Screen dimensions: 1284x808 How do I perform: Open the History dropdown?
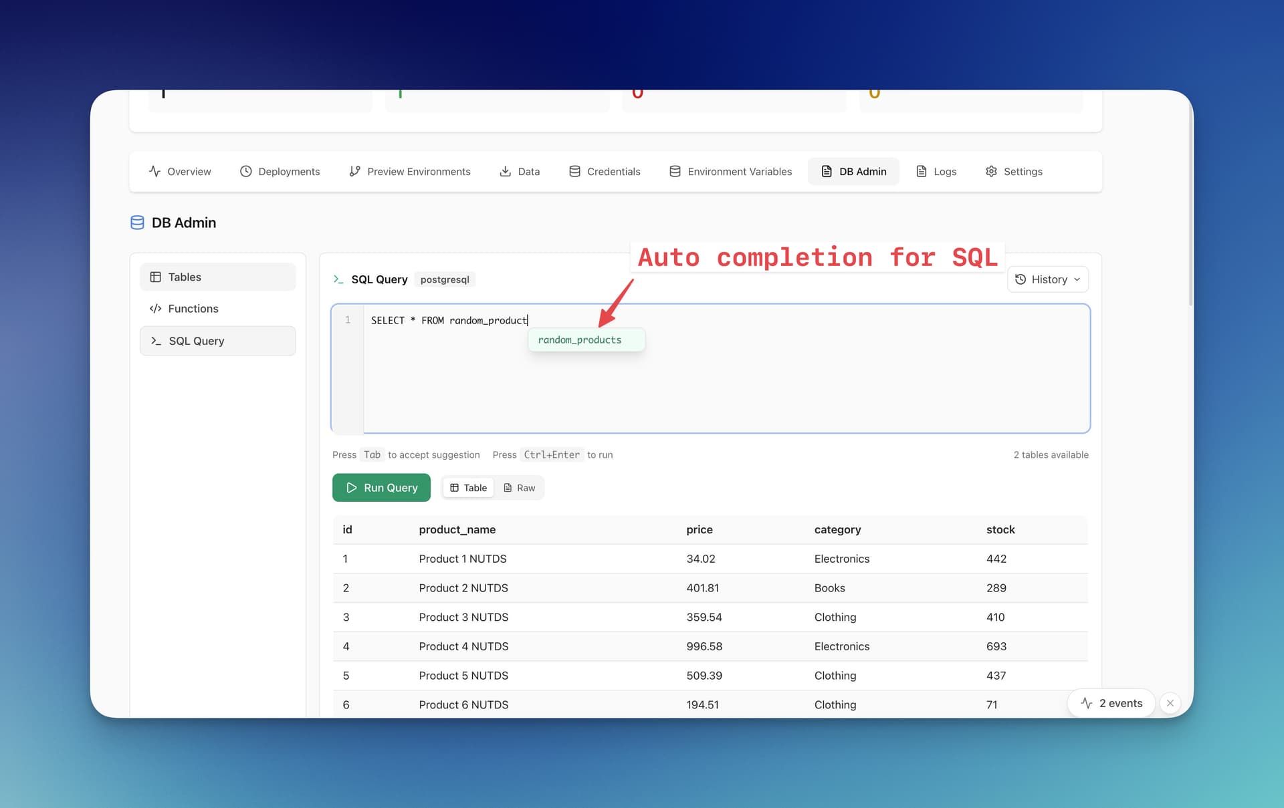[x=1047, y=279]
